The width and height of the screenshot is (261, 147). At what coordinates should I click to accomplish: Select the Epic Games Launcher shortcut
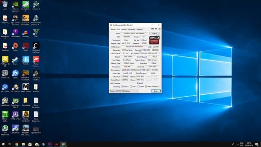[15, 20]
